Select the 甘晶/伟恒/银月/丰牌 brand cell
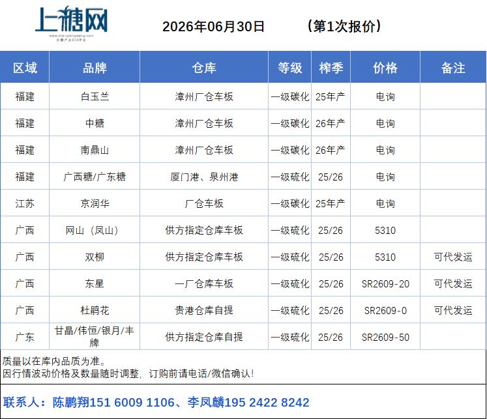This screenshot has height=419, width=487. pos(95,336)
